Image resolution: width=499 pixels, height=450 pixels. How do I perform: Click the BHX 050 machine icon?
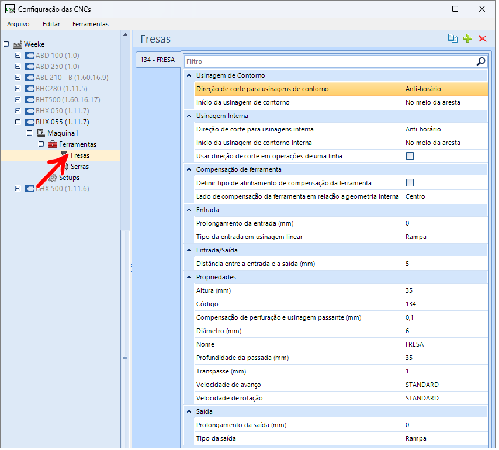tap(29, 111)
